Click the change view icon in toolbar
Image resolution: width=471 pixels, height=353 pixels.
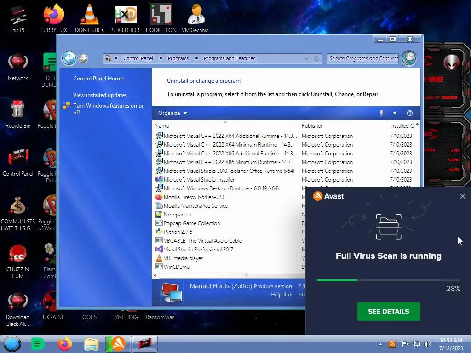coord(381,113)
